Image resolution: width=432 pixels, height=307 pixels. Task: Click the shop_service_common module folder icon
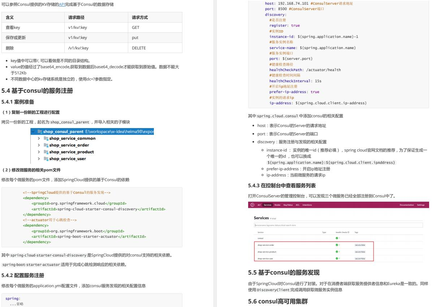point(46,139)
